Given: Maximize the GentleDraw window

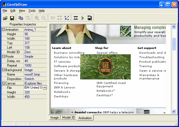Looking at the screenshot, I should [168, 4].
